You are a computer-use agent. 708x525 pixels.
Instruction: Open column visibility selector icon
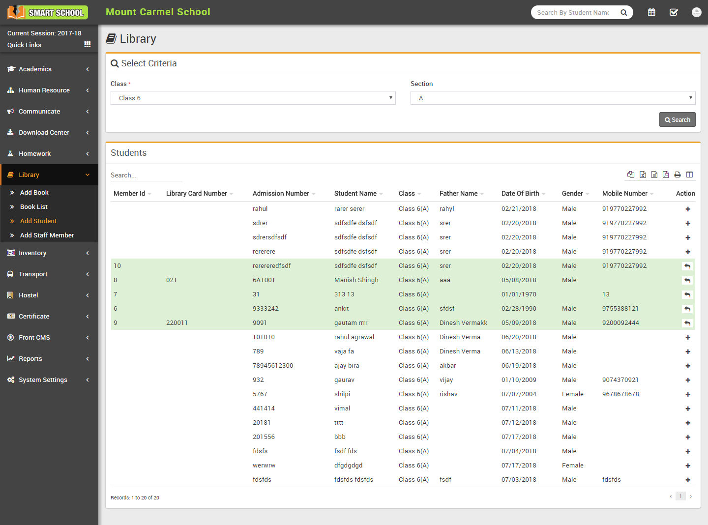(689, 175)
